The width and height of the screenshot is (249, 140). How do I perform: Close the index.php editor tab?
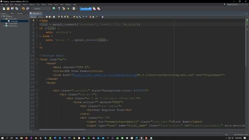pos(41,14)
